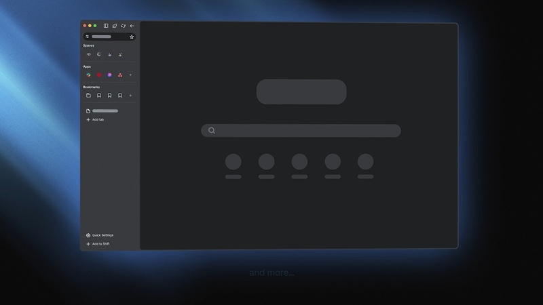
Task: Maximize window with the green button
Action: click(95, 26)
